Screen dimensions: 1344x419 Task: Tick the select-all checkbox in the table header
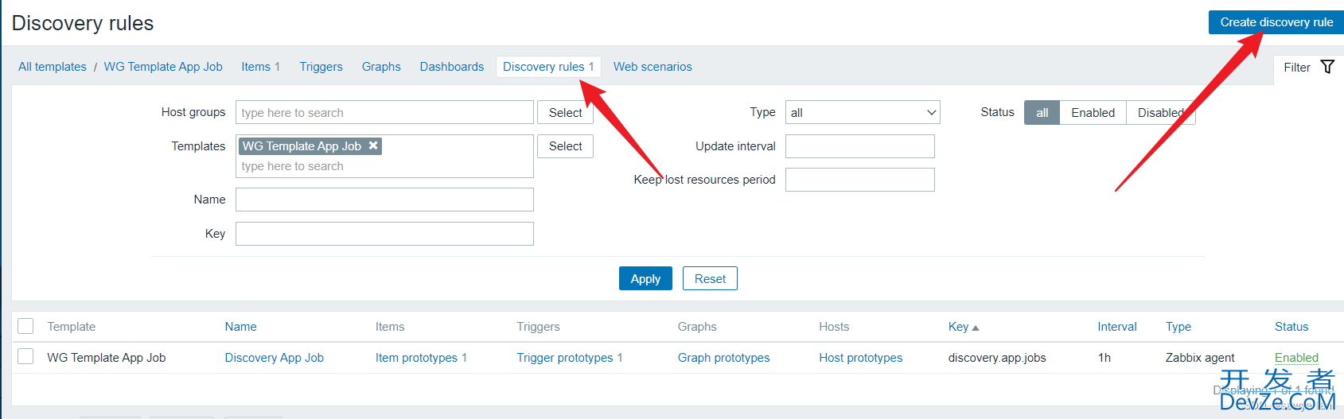(x=25, y=326)
